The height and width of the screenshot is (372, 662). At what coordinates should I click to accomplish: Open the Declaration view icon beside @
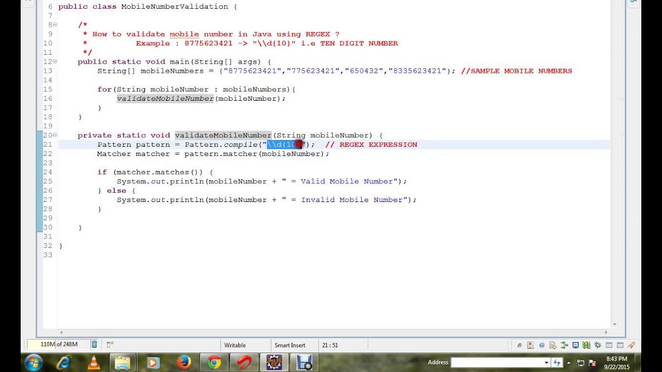point(553,345)
